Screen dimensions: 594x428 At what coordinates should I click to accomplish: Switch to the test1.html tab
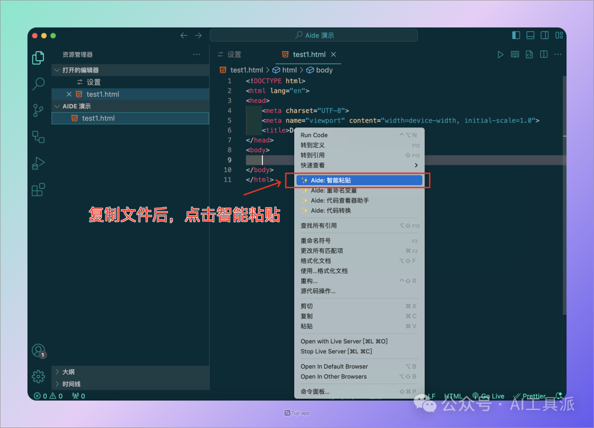coord(309,54)
